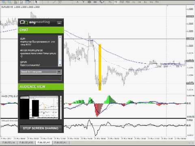Open the 'Send to' recipient dropdown
This screenshot has height=146, width=195.
click(x=41, y=72)
